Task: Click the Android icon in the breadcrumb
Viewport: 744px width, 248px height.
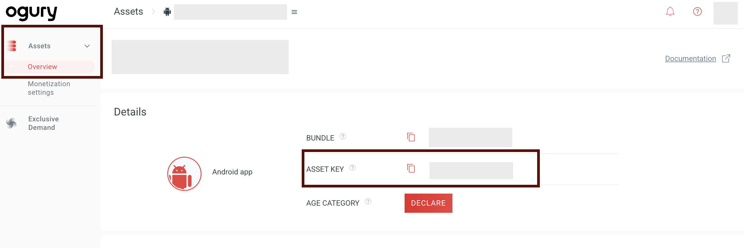Action: click(168, 12)
